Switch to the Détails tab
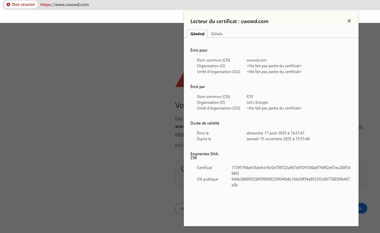 click(x=217, y=34)
